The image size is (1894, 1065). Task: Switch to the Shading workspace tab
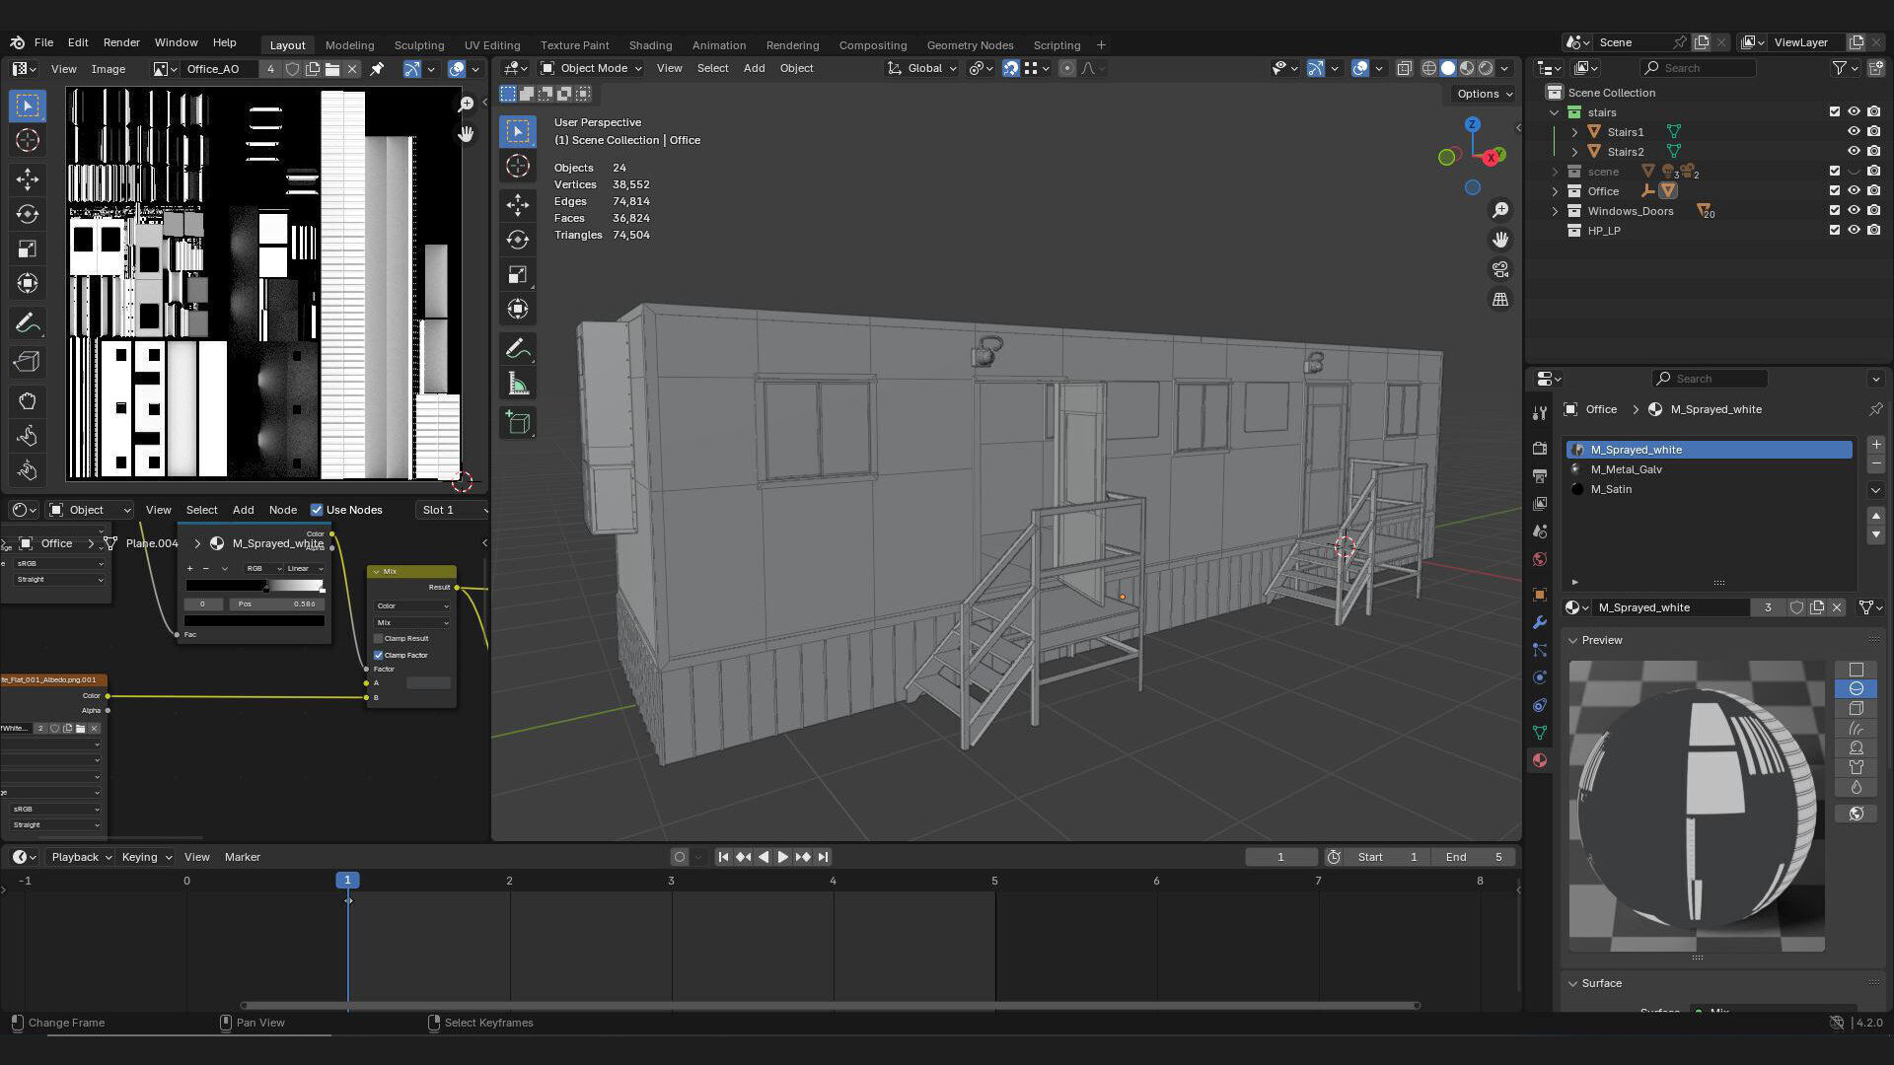650,45
